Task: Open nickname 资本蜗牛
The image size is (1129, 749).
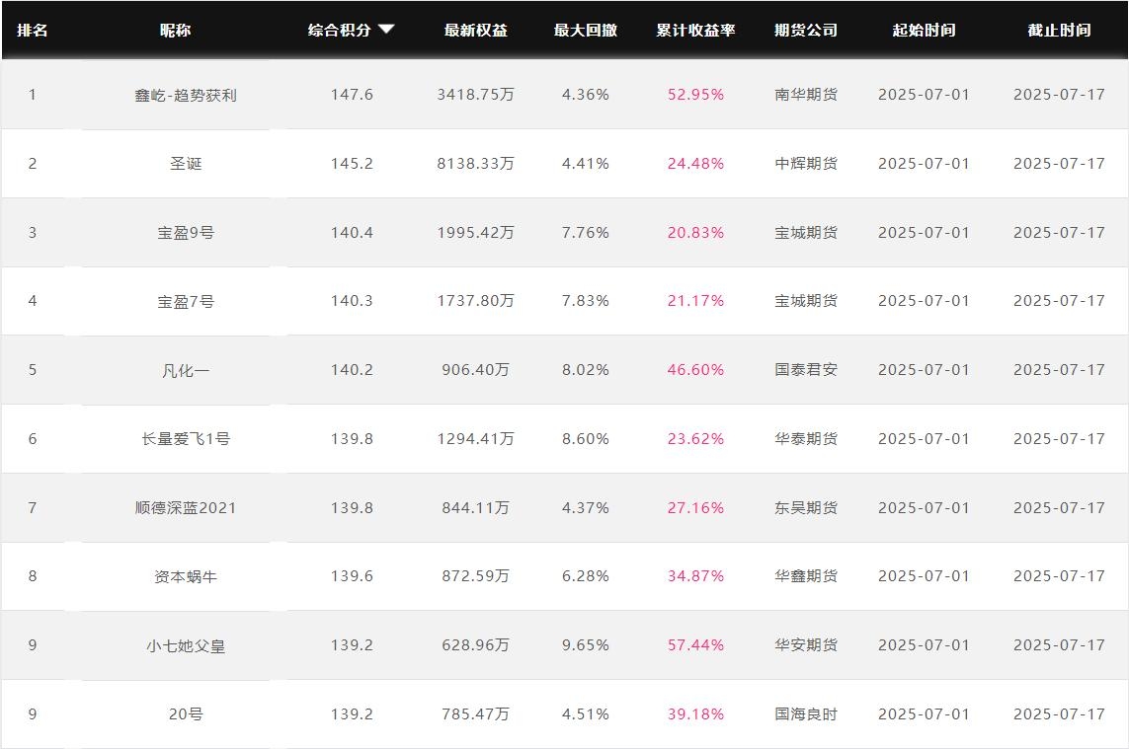Action: click(186, 576)
